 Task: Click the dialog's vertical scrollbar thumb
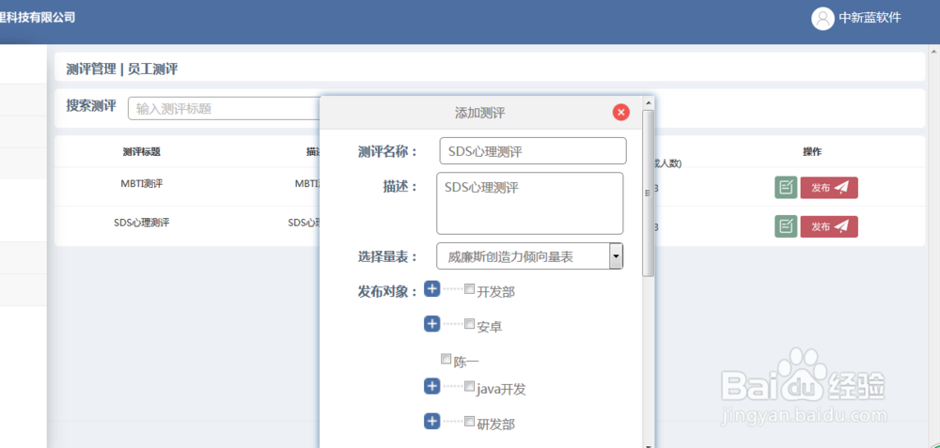pyautogui.click(x=648, y=193)
